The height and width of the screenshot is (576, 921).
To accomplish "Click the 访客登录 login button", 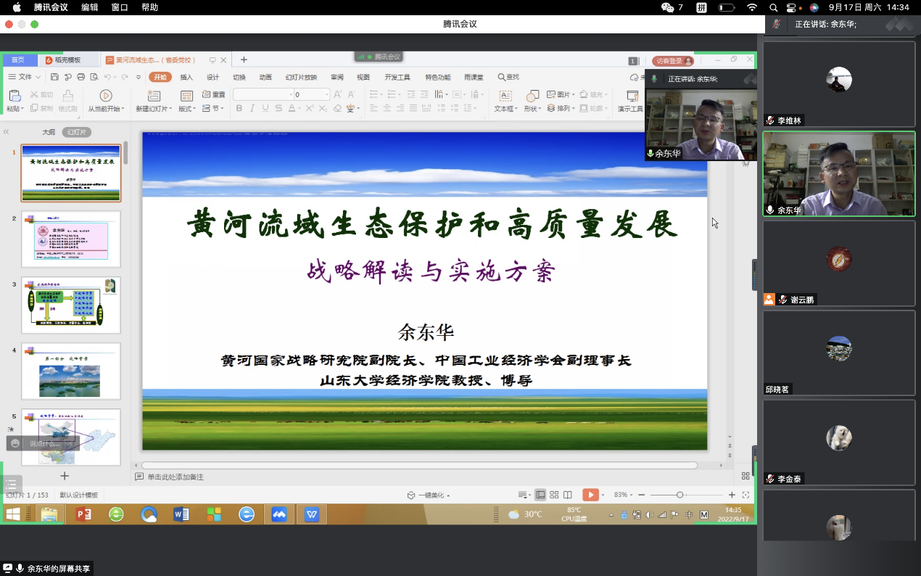I will [672, 62].
